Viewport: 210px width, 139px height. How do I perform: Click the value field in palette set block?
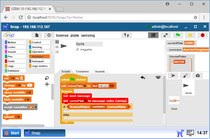(x=22, y=78)
